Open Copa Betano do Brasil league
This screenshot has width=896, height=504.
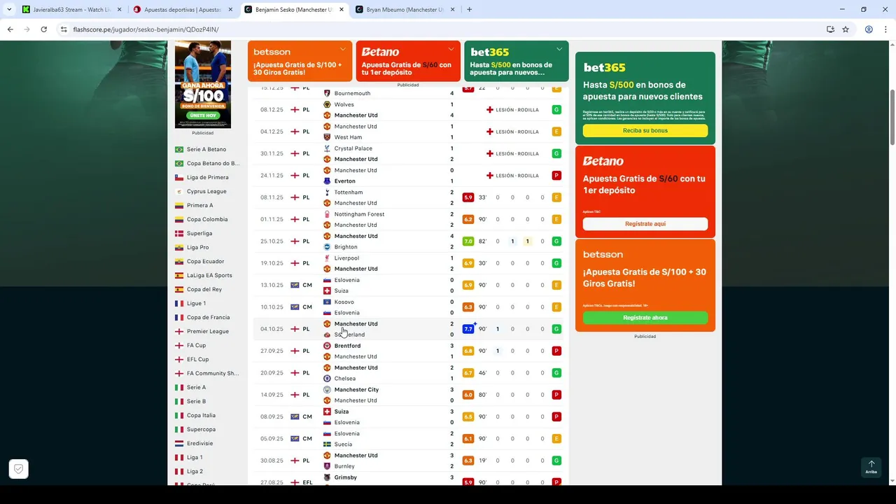coord(213,163)
